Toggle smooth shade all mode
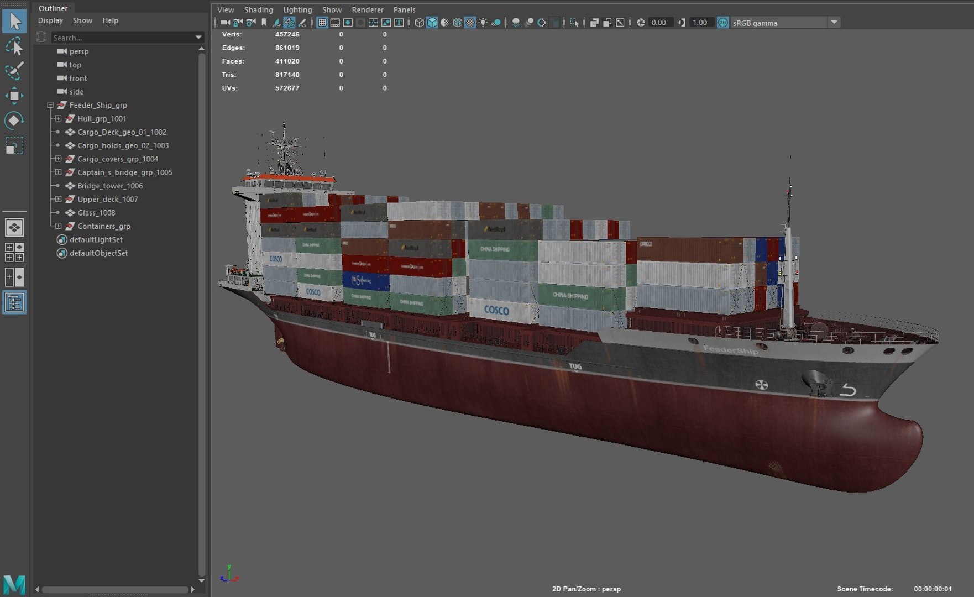974x597 pixels. click(432, 23)
